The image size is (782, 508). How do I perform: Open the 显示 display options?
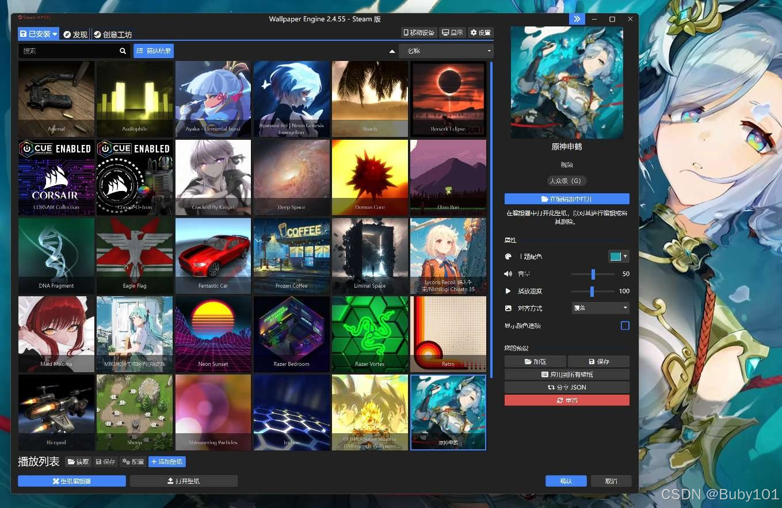[x=452, y=33]
